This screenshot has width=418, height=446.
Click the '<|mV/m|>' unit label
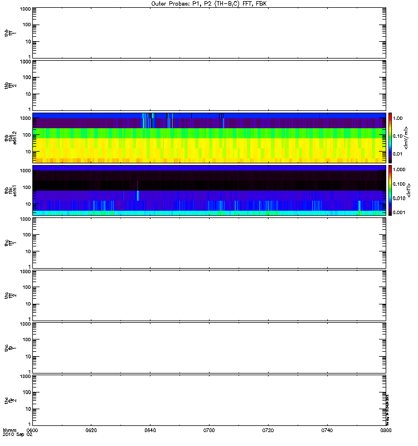click(406, 138)
